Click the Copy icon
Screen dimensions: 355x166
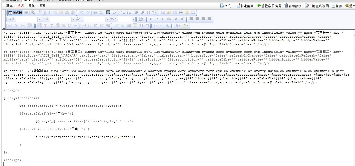coord(55,13)
